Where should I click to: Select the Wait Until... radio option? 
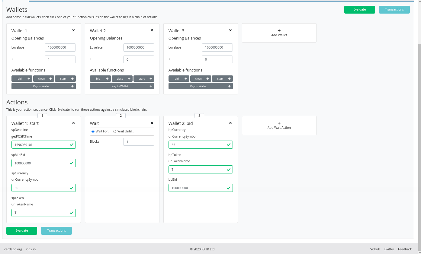(115, 132)
